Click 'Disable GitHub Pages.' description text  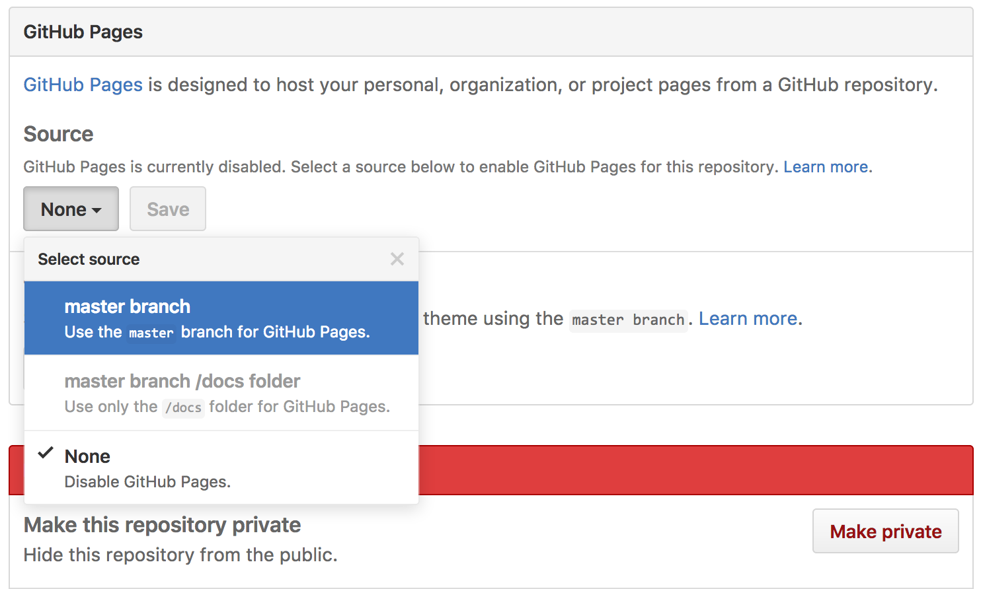[148, 482]
